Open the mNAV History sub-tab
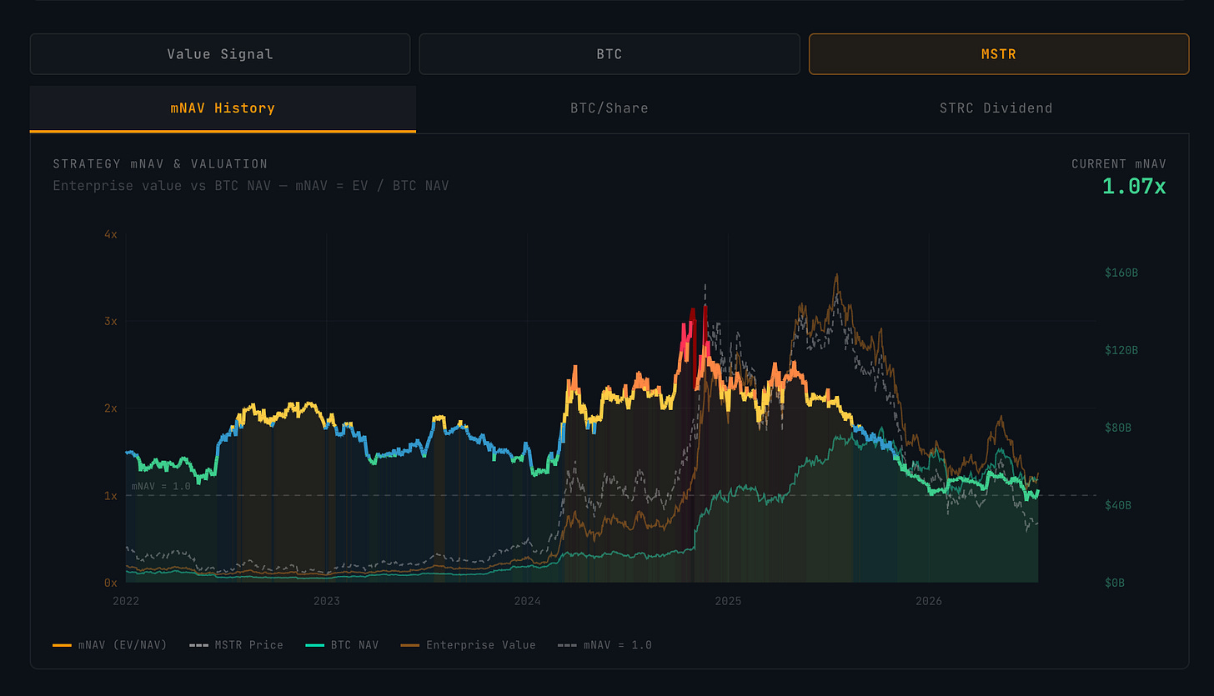Screen dimensions: 1214x696 coord(223,108)
